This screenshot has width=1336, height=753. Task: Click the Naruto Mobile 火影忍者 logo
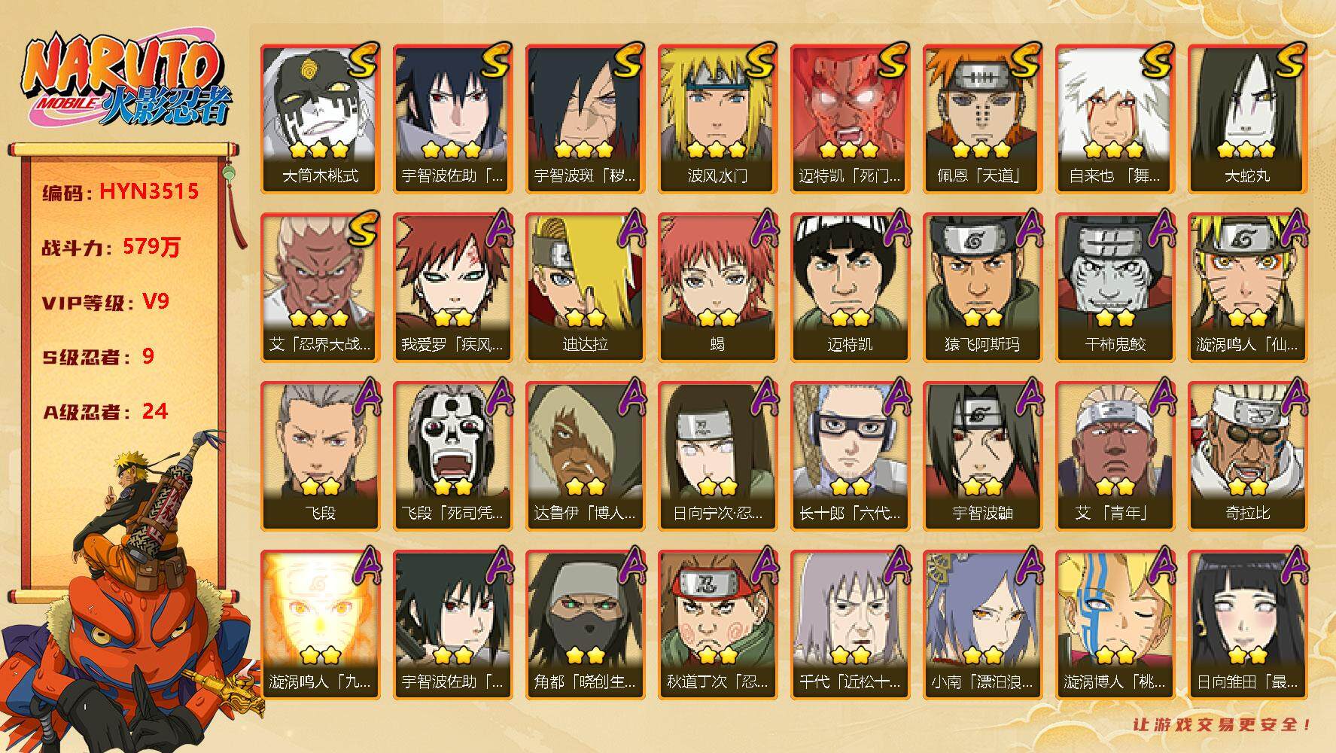coord(125,81)
